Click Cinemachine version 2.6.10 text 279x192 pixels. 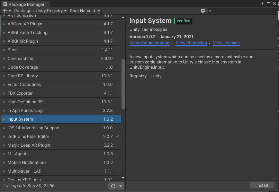click(x=107, y=59)
